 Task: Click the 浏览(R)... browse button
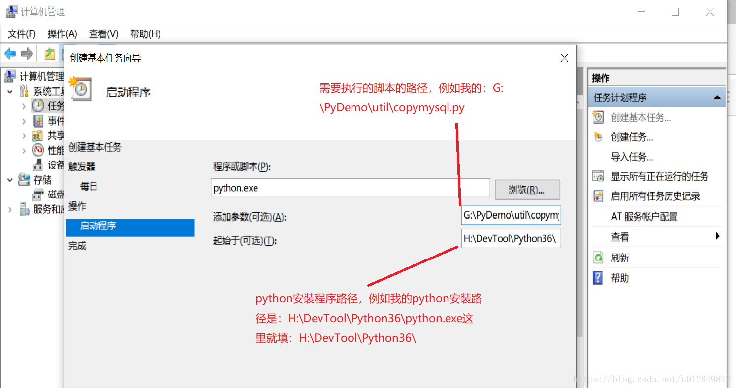527,190
